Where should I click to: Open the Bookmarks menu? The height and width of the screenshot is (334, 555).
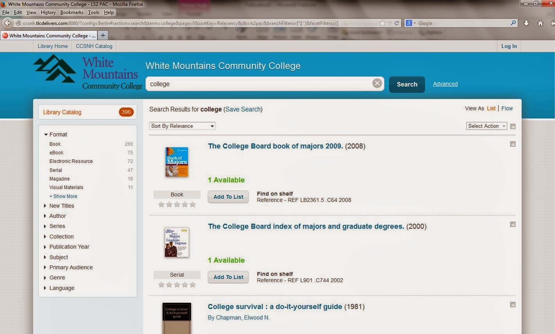[x=72, y=12]
